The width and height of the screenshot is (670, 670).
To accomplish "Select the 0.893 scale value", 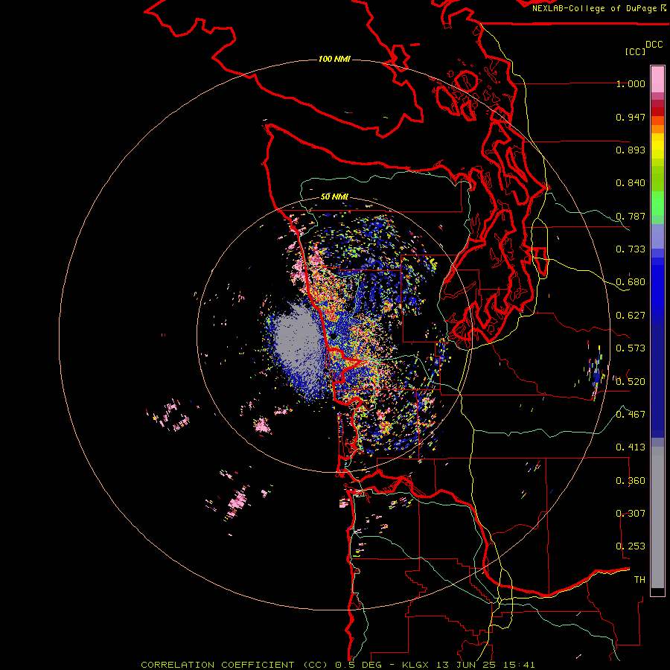I will point(631,150).
